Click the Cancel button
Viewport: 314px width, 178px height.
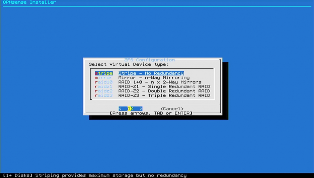(x=172, y=109)
